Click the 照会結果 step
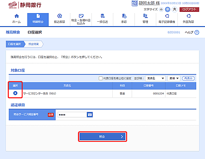This screenshot has height=159, width=205. click(x=34, y=44)
